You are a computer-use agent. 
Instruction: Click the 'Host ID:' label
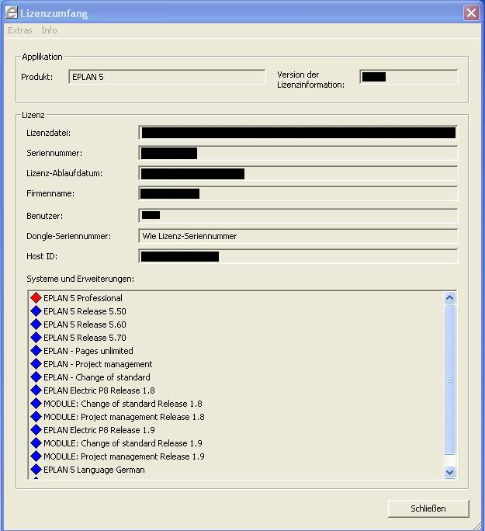point(42,256)
